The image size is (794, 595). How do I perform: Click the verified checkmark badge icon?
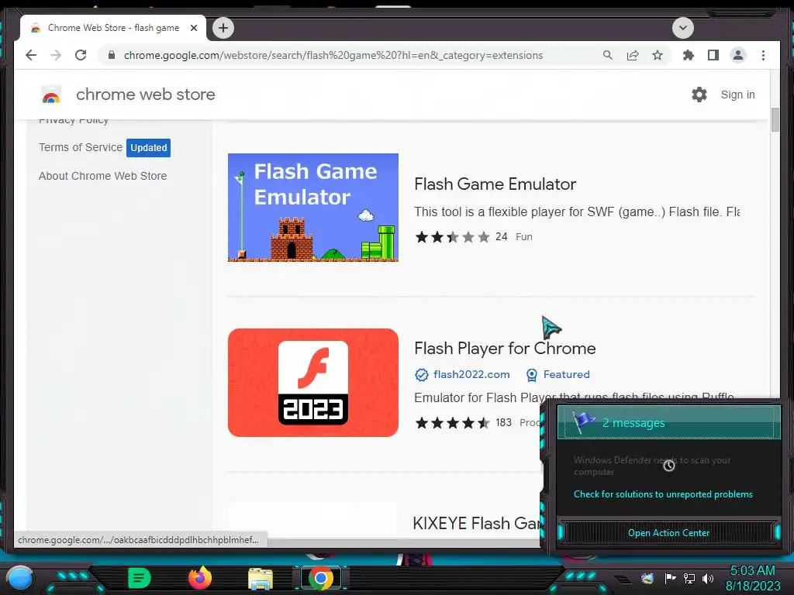click(x=421, y=375)
